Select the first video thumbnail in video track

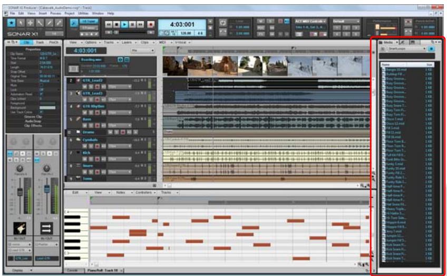point(175,66)
